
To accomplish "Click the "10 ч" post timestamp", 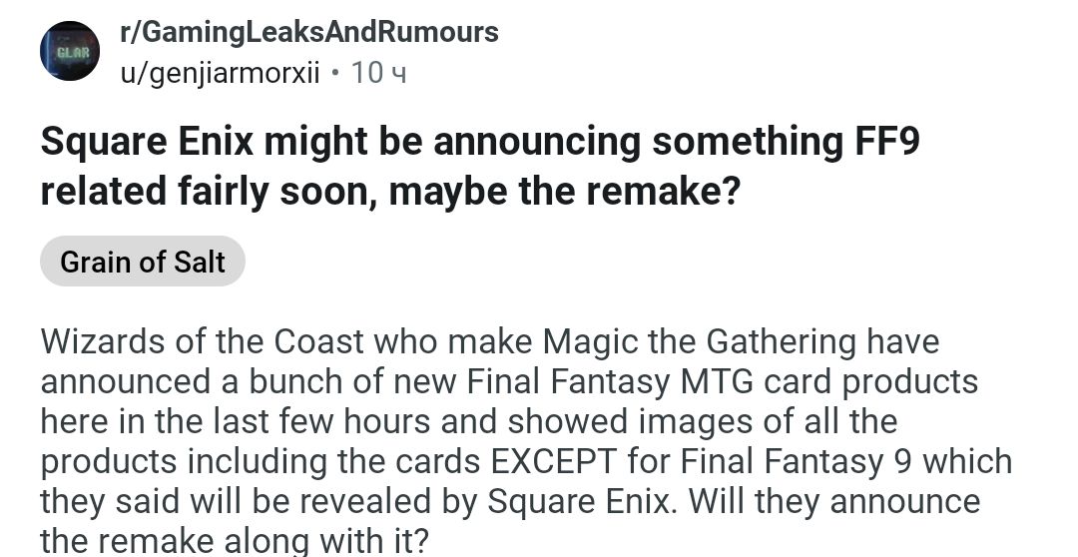I will coord(380,73).
